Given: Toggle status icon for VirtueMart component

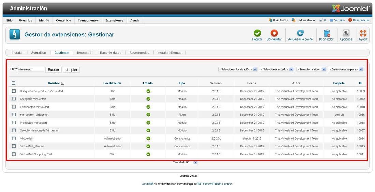Looking at the screenshot, I should pos(148,138).
